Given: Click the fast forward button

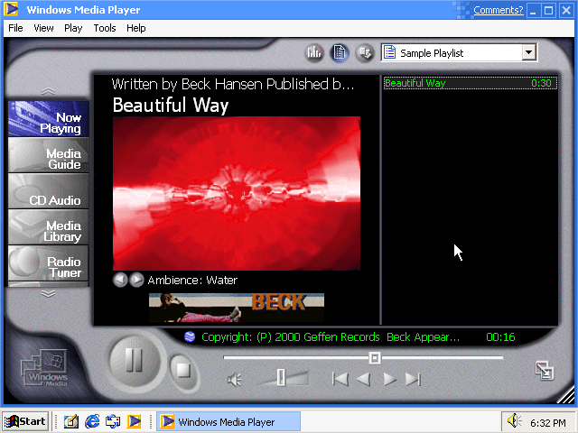Looking at the screenshot, I should 389,379.
